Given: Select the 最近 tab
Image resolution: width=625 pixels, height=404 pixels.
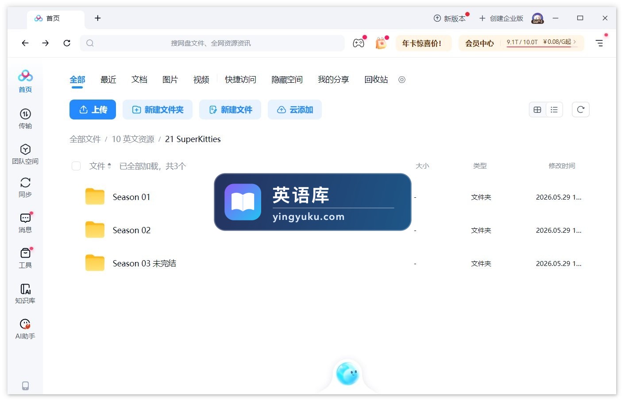Looking at the screenshot, I should [108, 80].
